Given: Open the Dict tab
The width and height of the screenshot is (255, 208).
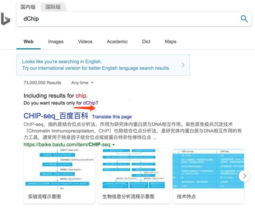Looking at the screenshot, I should point(146,42).
